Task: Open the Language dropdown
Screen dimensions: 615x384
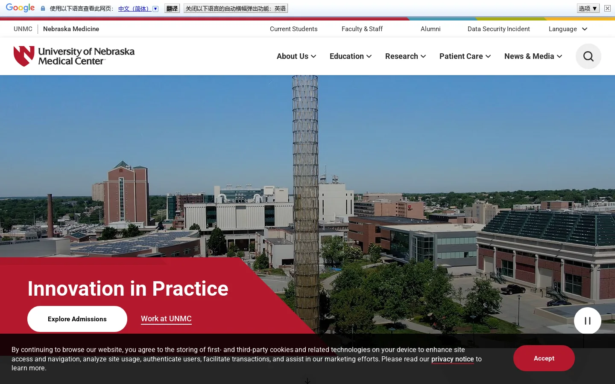Action: [x=568, y=29]
